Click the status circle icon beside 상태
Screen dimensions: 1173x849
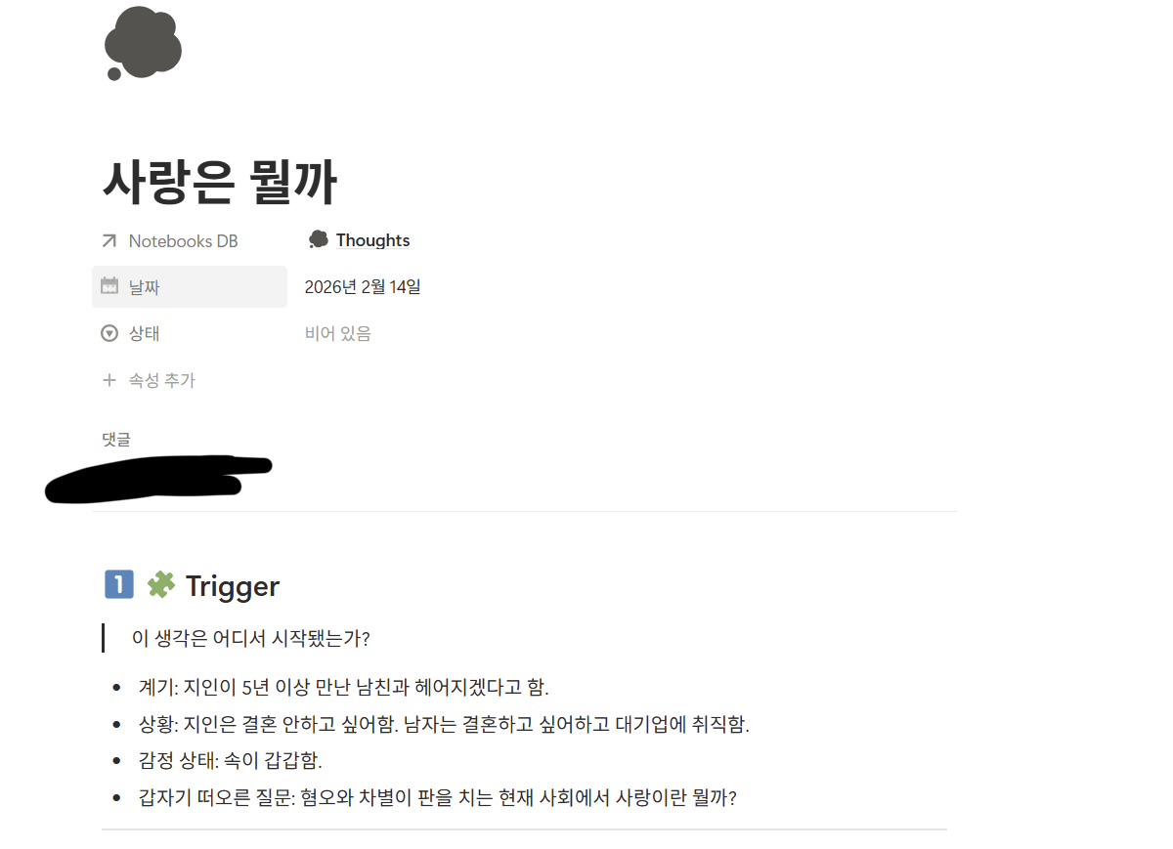[x=109, y=333]
